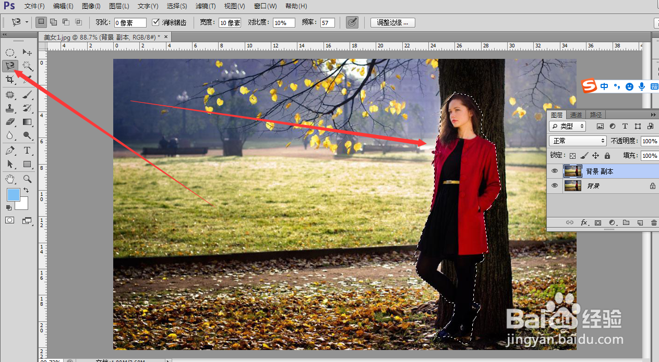Filter layers by type layers
The height and width of the screenshot is (362, 659).
tap(625, 126)
